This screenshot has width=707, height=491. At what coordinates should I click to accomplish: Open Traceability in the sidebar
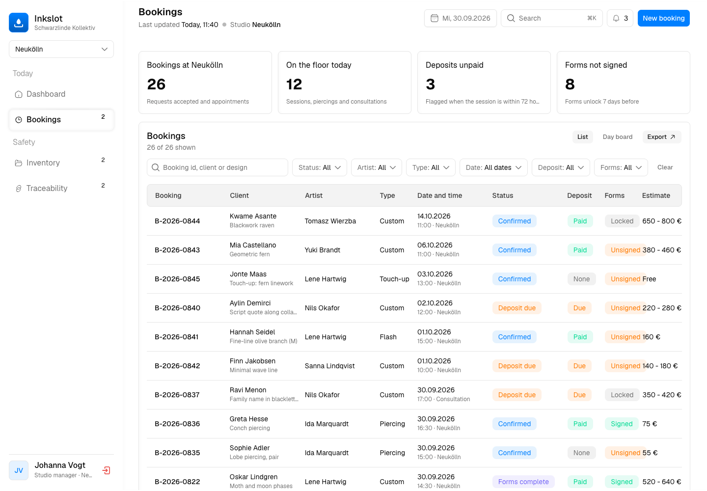tap(61, 189)
